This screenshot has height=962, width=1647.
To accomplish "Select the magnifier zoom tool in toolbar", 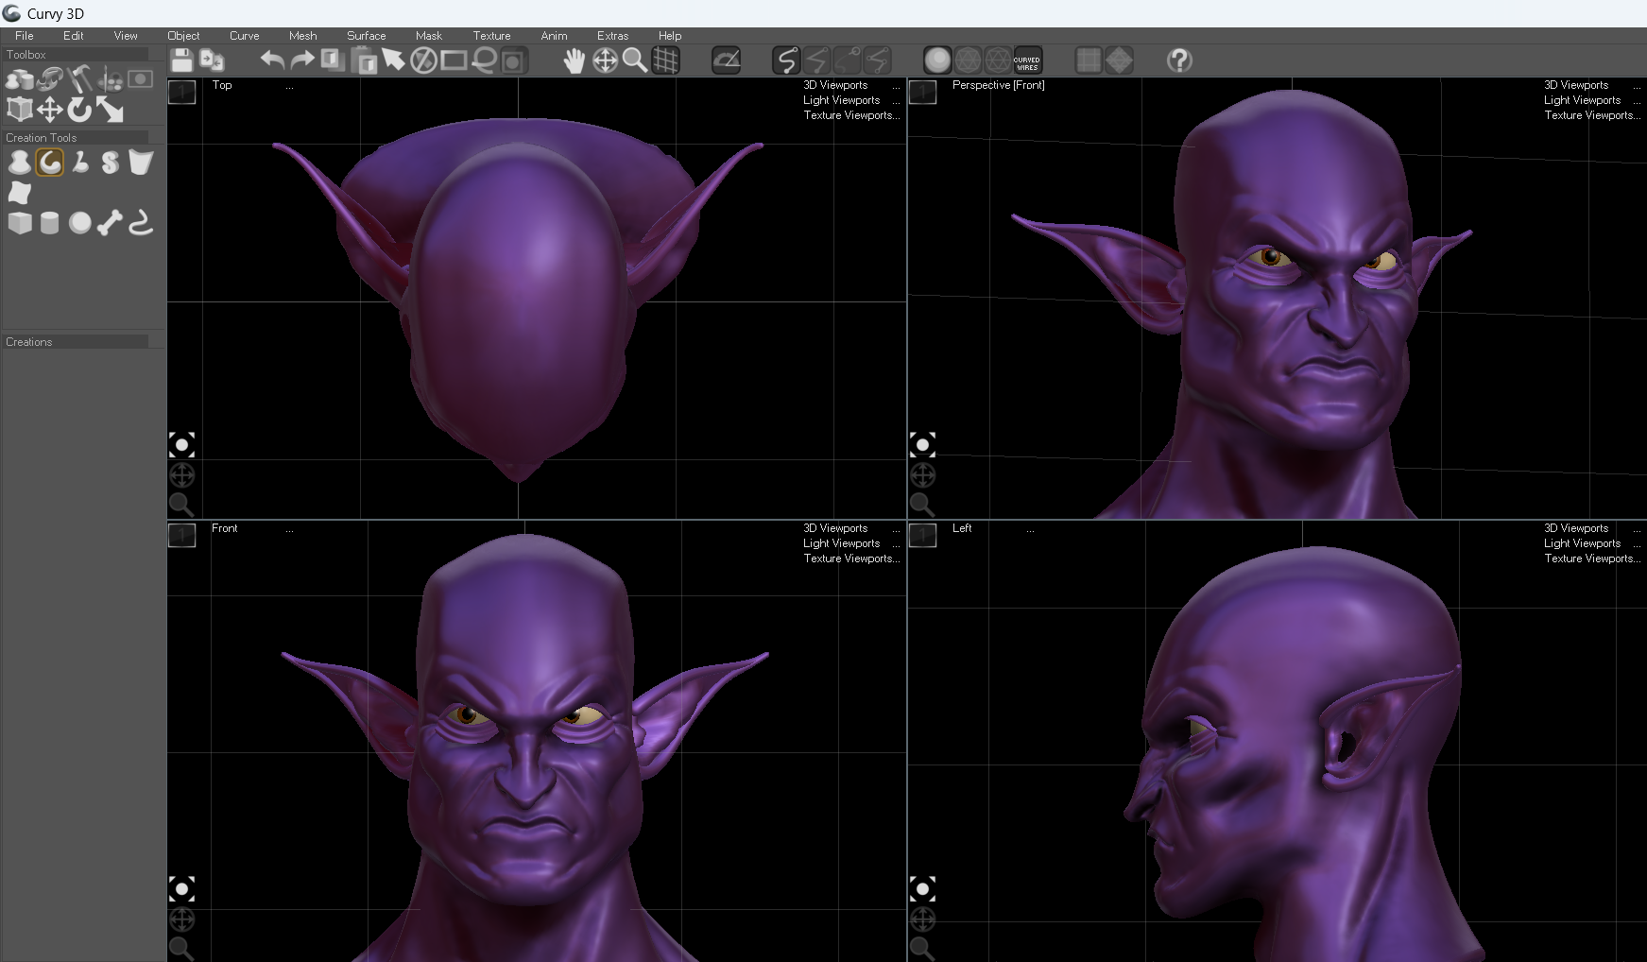I will [635, 60].
